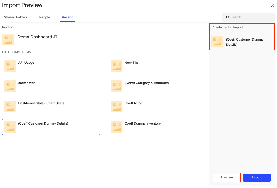Click the lowercase coeff actor tile icon

(10, 86)
